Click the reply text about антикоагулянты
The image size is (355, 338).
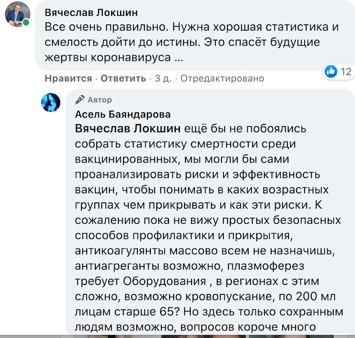[x=205, y=251]
